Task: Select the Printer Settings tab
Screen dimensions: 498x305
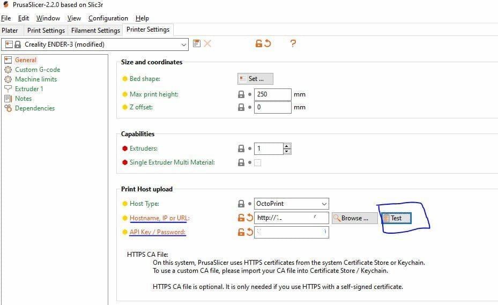Action: coord(148,29)
